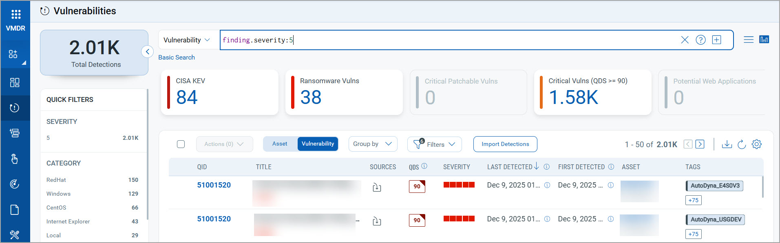Viewport: 780px width, 243px height.
Task: Clear the search query with X icon
Action: (x=685, y=40)
